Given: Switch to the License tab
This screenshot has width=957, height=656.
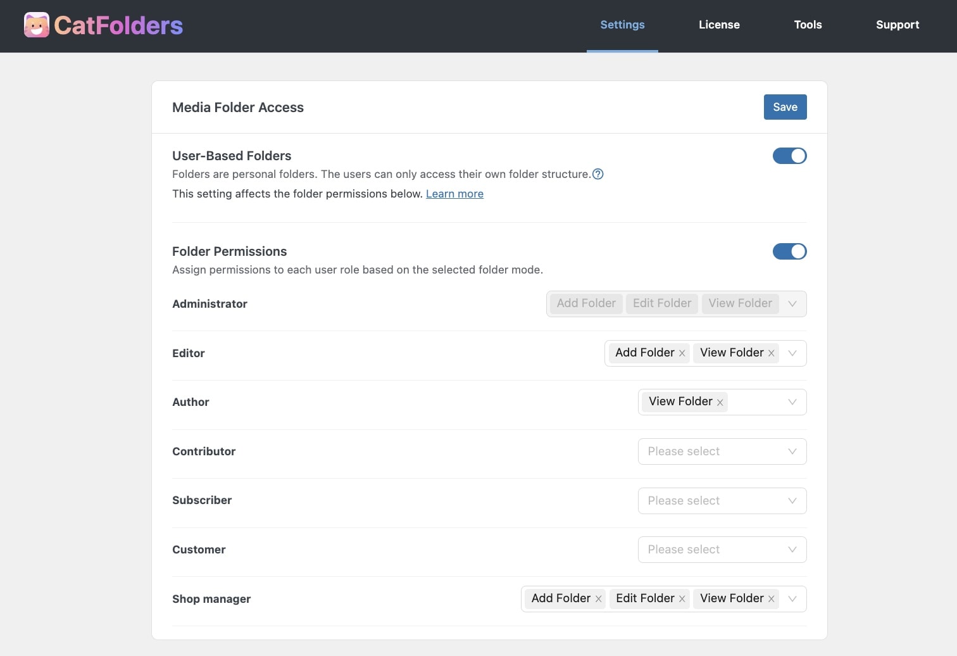Looking at the screenshot, I should coord(719,25).
